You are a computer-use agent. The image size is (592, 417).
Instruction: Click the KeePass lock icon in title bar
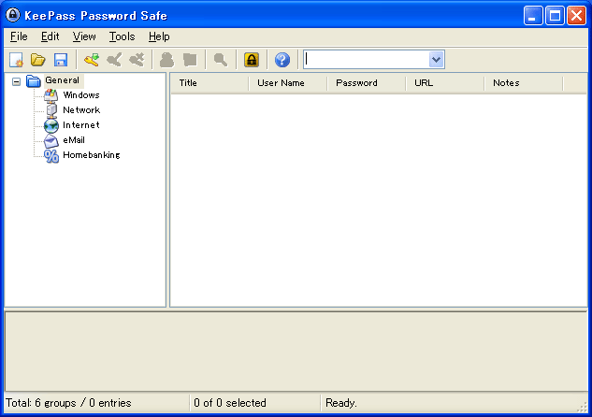pyautogui.click(x=13, y=15)
